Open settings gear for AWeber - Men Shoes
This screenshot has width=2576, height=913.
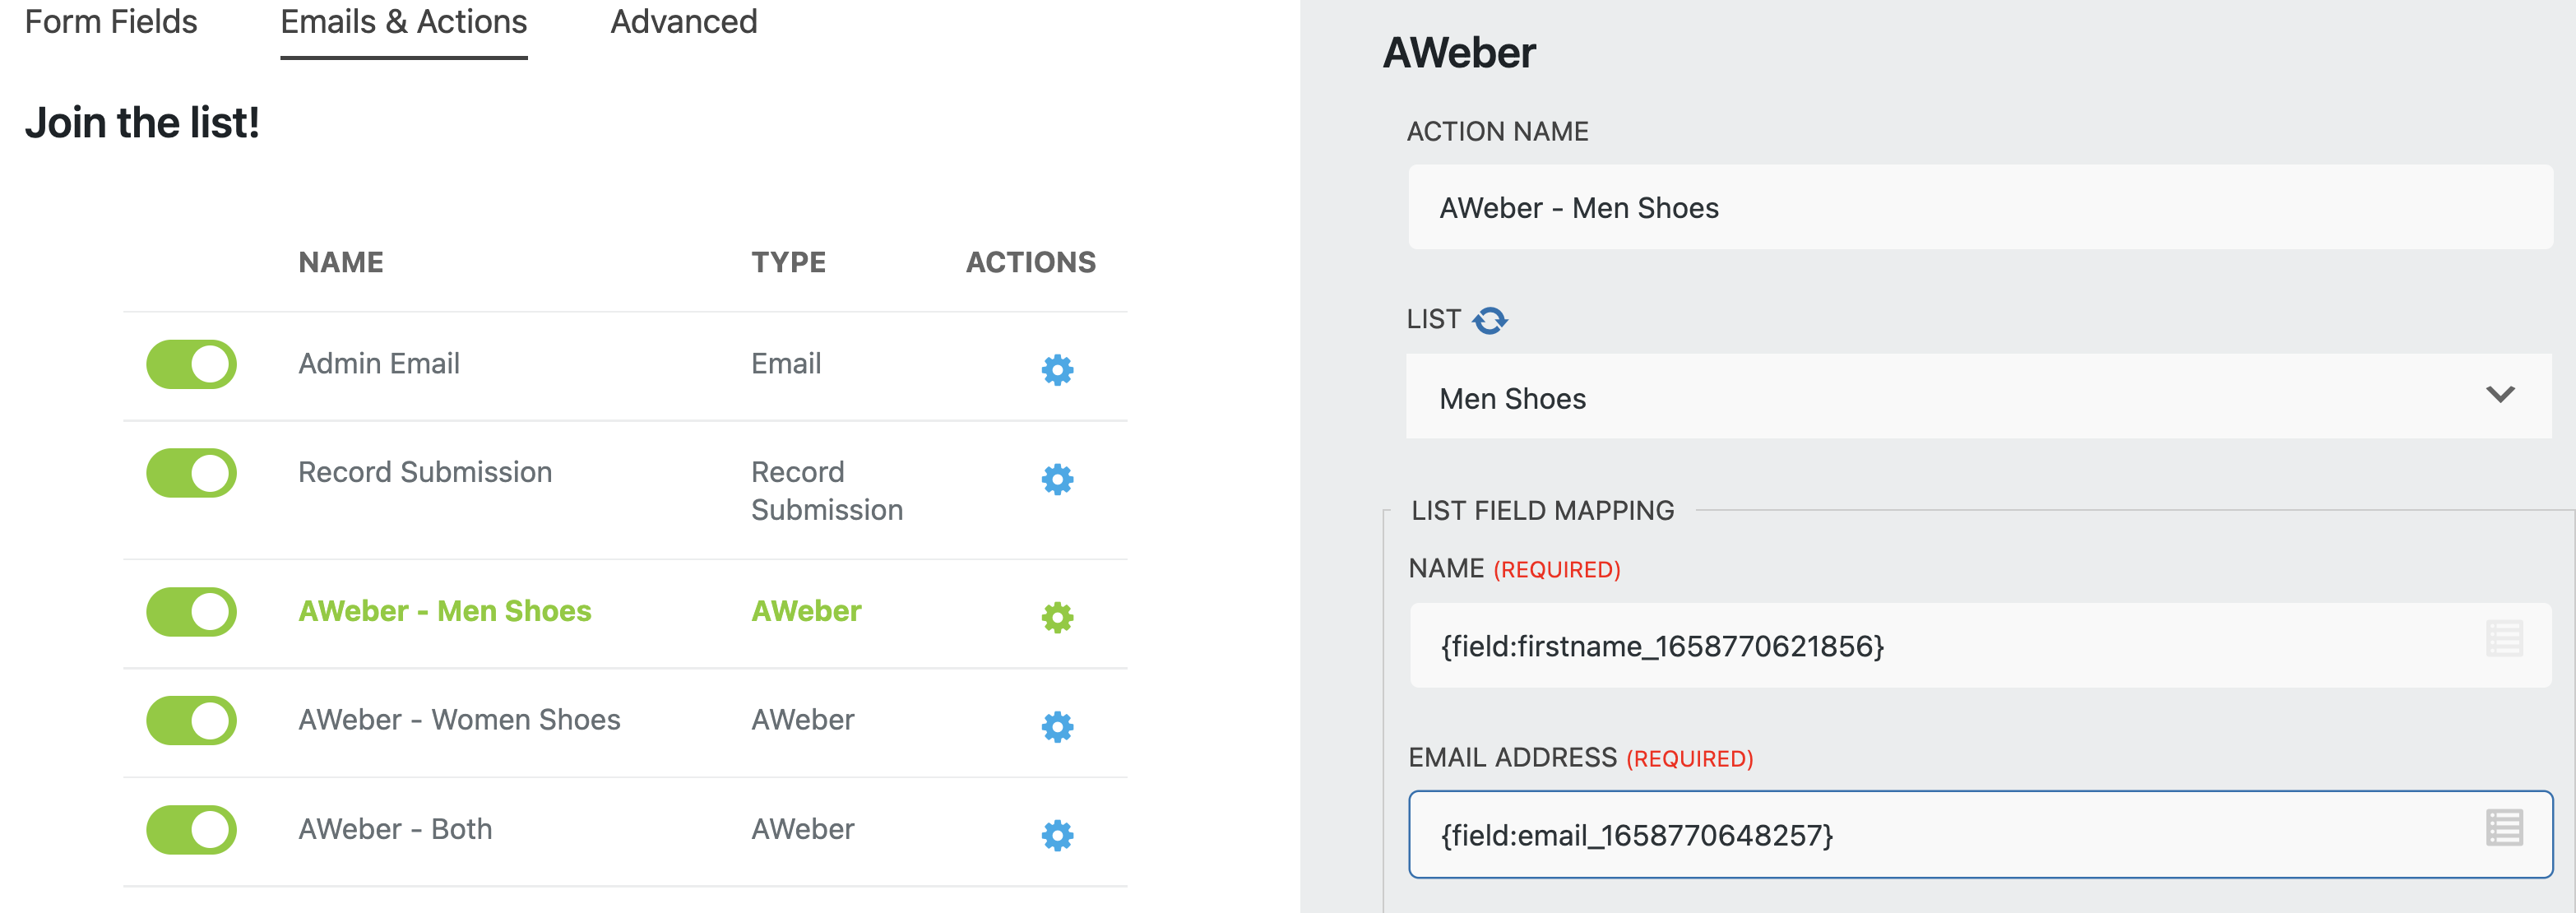pyautogui.click(x=1056, y=619)
